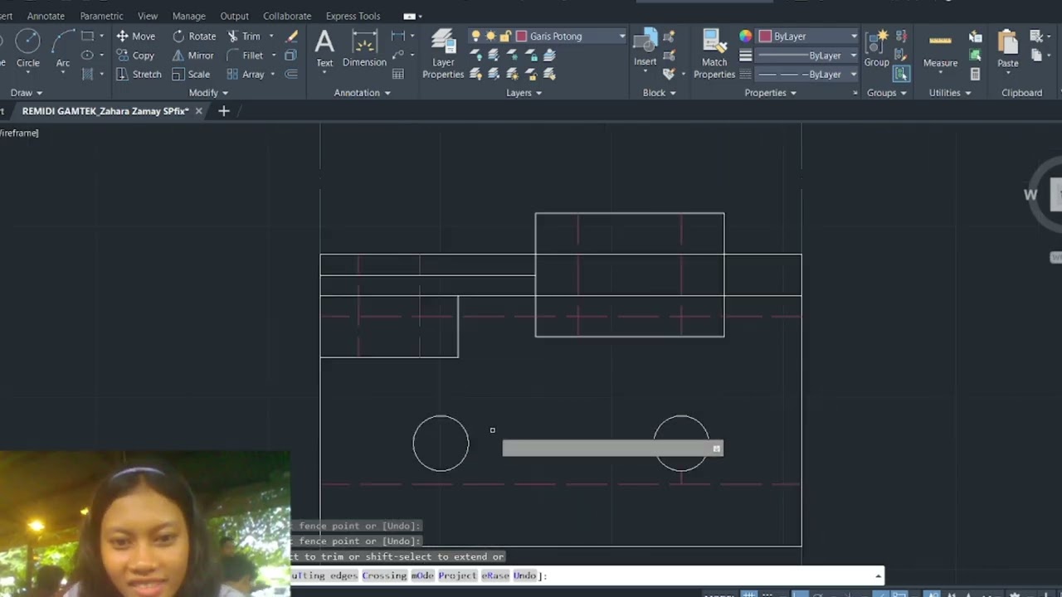Activate the Stretch command

click(x=139, y=75)
